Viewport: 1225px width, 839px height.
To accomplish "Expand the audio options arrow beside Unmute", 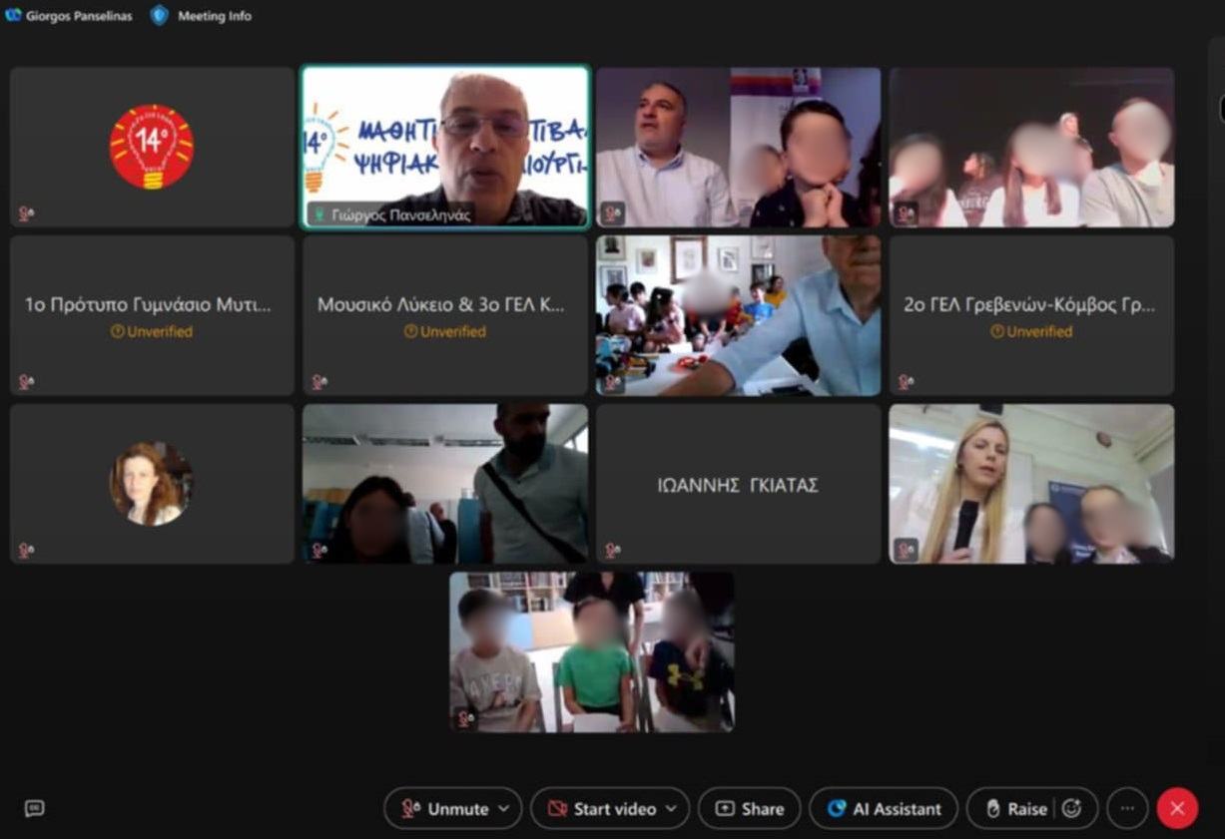I will coord(503,809).
